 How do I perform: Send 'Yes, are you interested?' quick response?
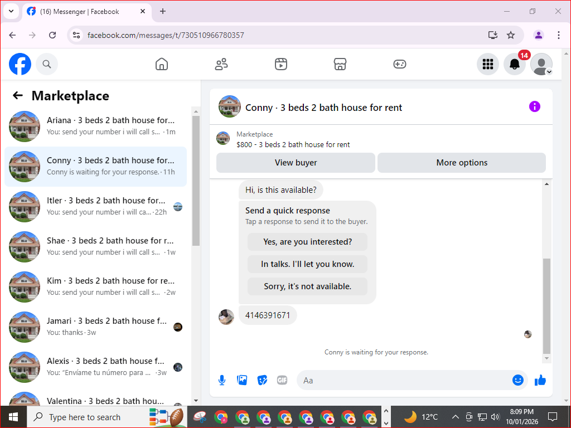307,242
